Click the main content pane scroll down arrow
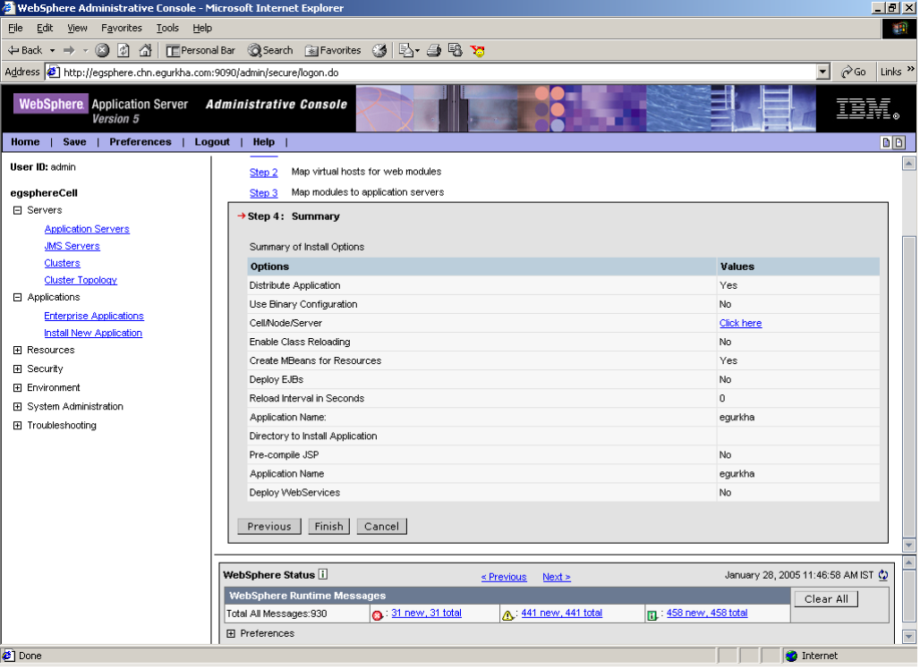The image size is (920, 669). pyautogui.click(x=909, y=546)
